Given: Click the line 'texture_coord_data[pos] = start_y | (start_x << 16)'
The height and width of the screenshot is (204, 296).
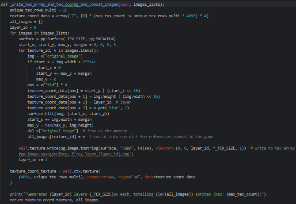Looking at the screenshot, I should pyautogui.click(x=83, y=91).
